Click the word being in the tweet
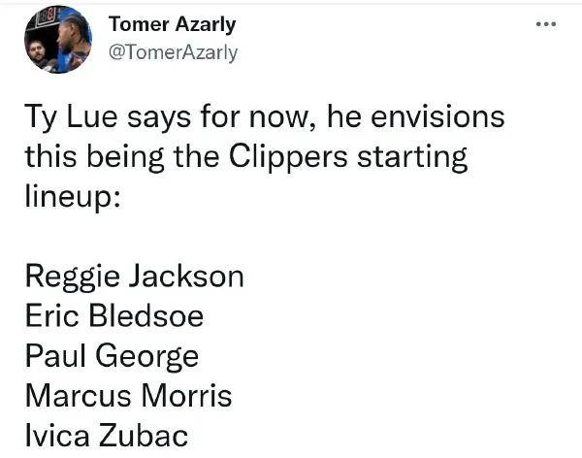This screenshot has height=458, width=582. click(x=125, y=157)
